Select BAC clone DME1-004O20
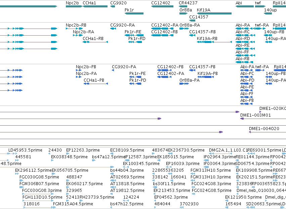 264,129
